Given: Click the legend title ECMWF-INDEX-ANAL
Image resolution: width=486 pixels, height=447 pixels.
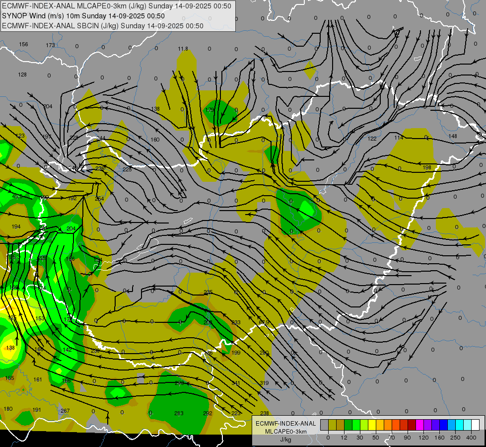Looking at the screenshot, I should [285, 424].
